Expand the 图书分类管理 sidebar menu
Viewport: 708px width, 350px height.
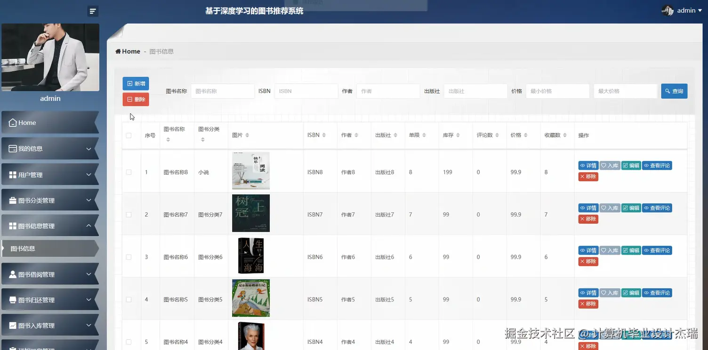50,200
